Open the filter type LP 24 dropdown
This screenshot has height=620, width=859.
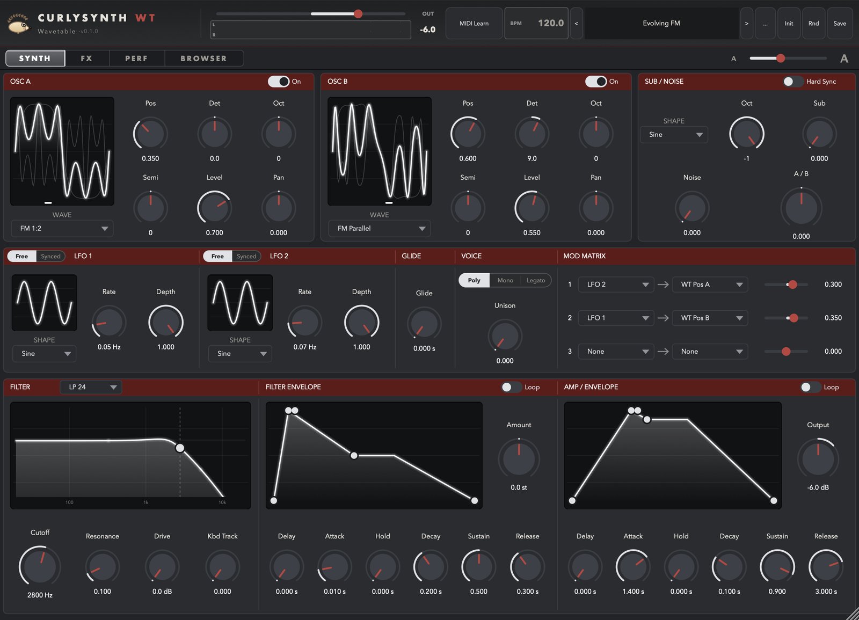click(x=91, y=387)
